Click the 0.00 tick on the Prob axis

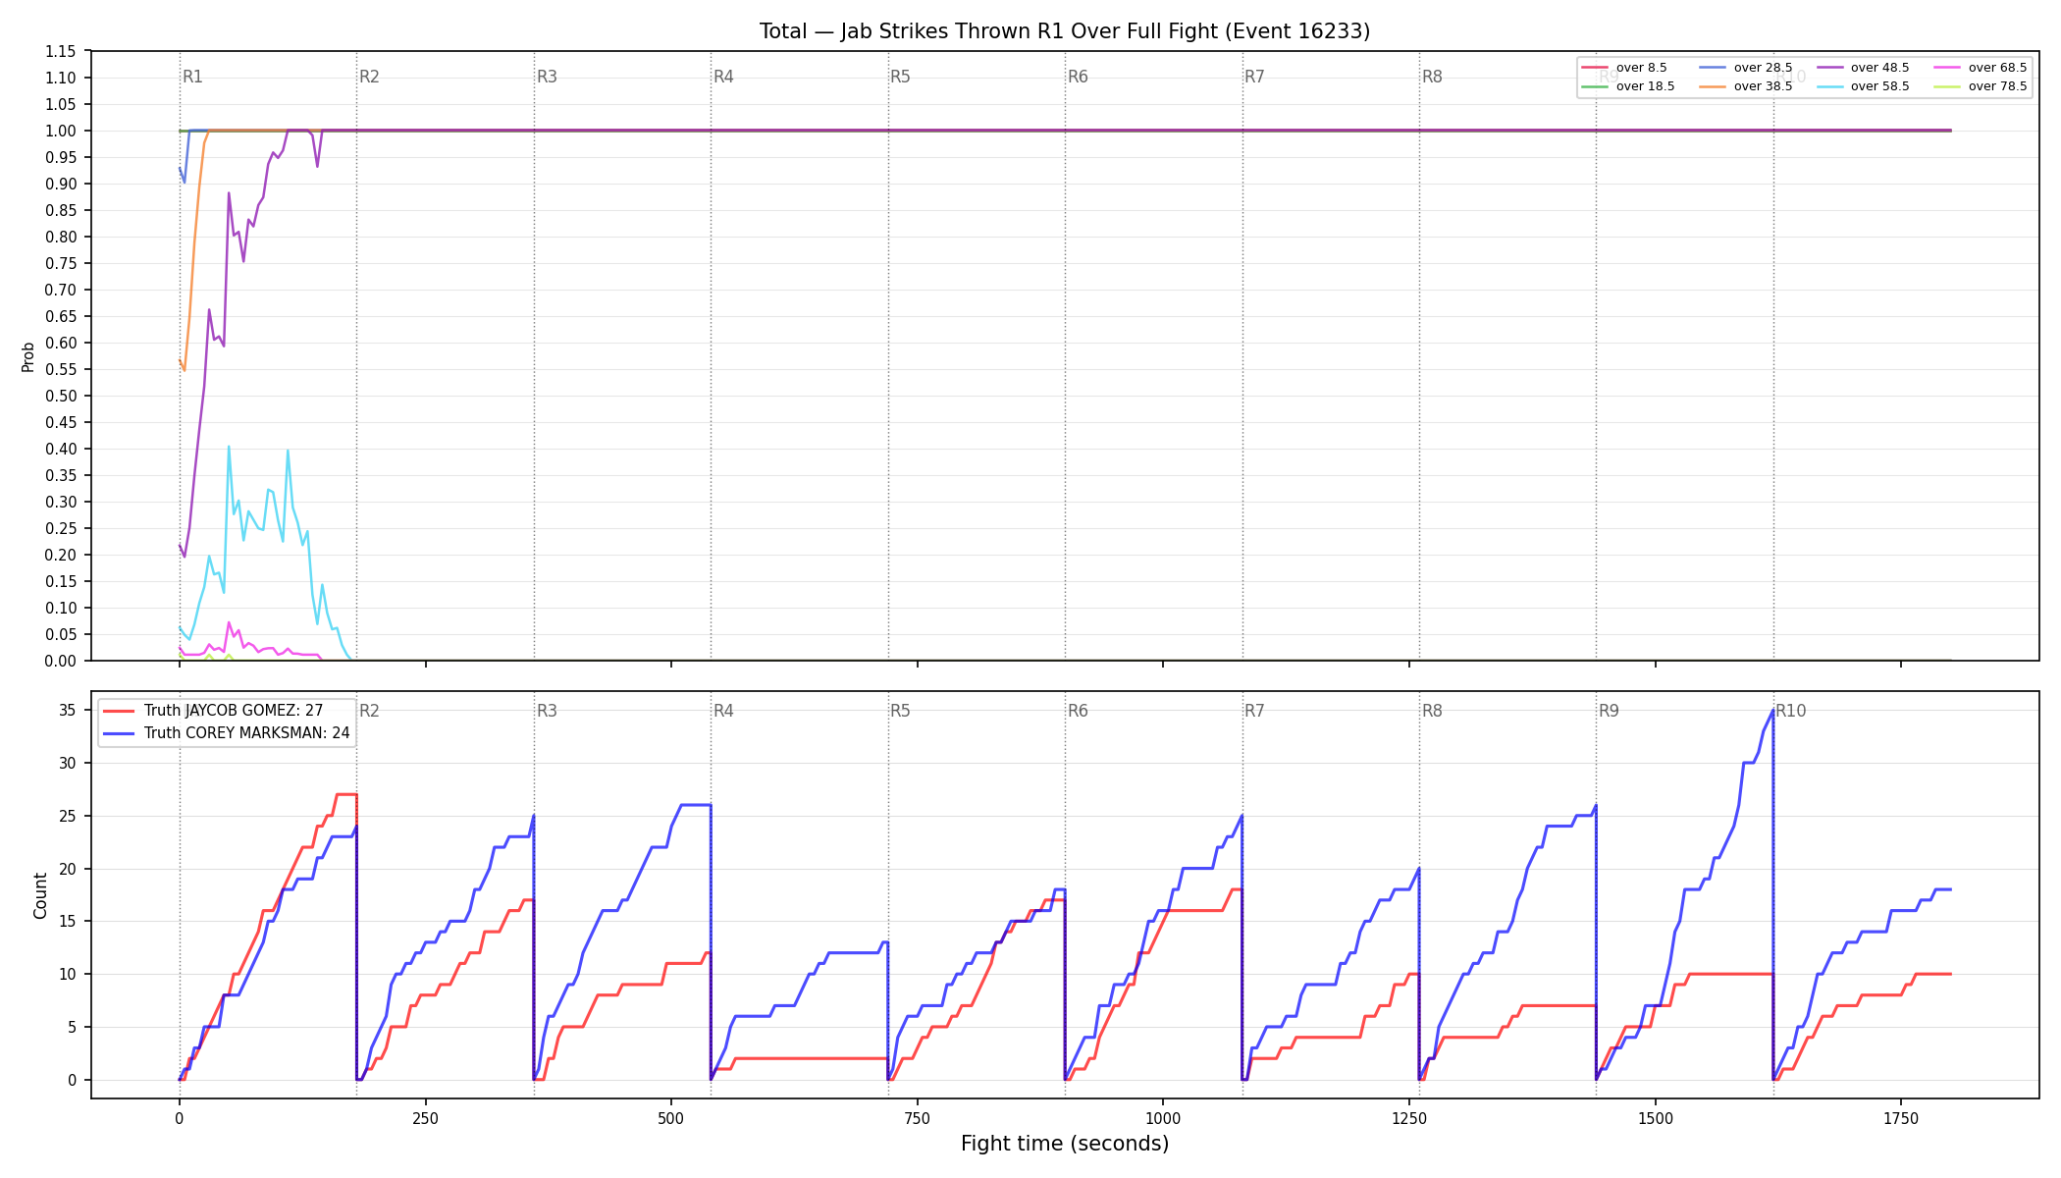pyautogui.click(x=61, y=661)
